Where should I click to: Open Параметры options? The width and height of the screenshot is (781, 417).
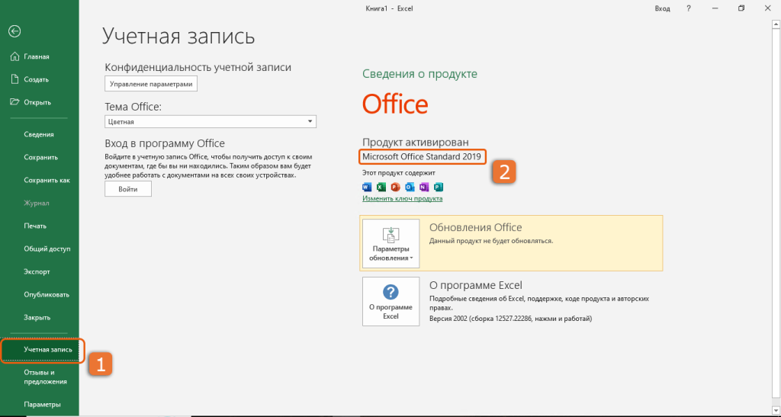[x=43, y=405]
